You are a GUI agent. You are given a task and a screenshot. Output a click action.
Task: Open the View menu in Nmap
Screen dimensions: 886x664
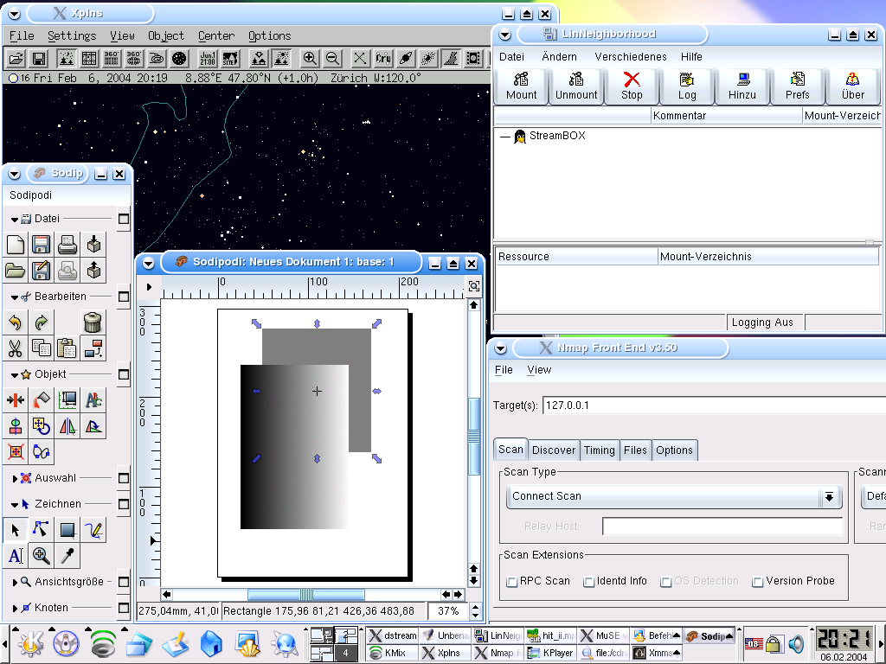[x=539, y=370]
